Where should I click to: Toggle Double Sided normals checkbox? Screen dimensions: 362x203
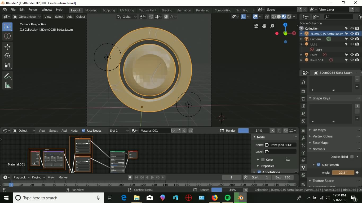click(352, 156)
